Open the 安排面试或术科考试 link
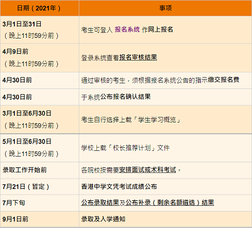Image resolution: width=252 pixels, height=228 pixels. coord(147,170)
